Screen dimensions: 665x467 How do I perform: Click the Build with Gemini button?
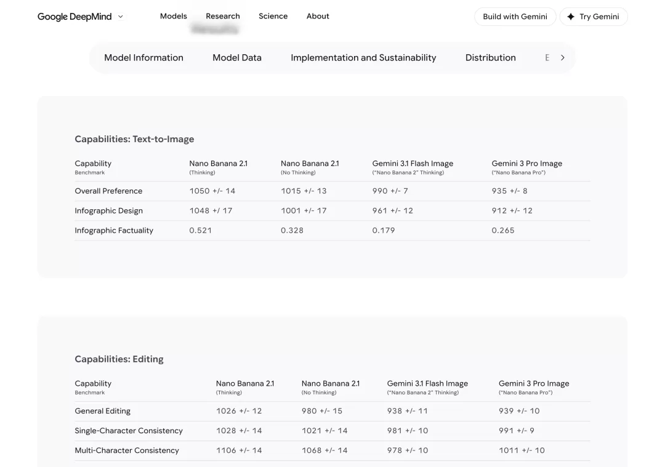515,17
